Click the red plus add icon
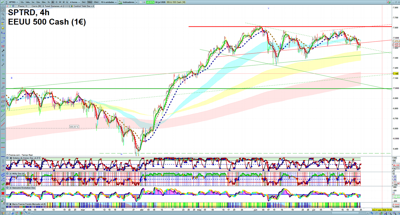This screenshot has width=400, height=215. click(x=7, y=6)
